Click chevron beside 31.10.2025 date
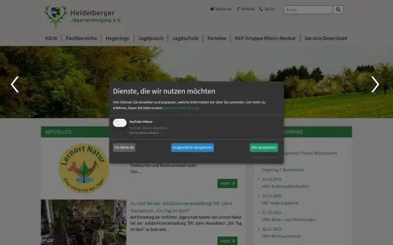 click(x=259, y=212)
